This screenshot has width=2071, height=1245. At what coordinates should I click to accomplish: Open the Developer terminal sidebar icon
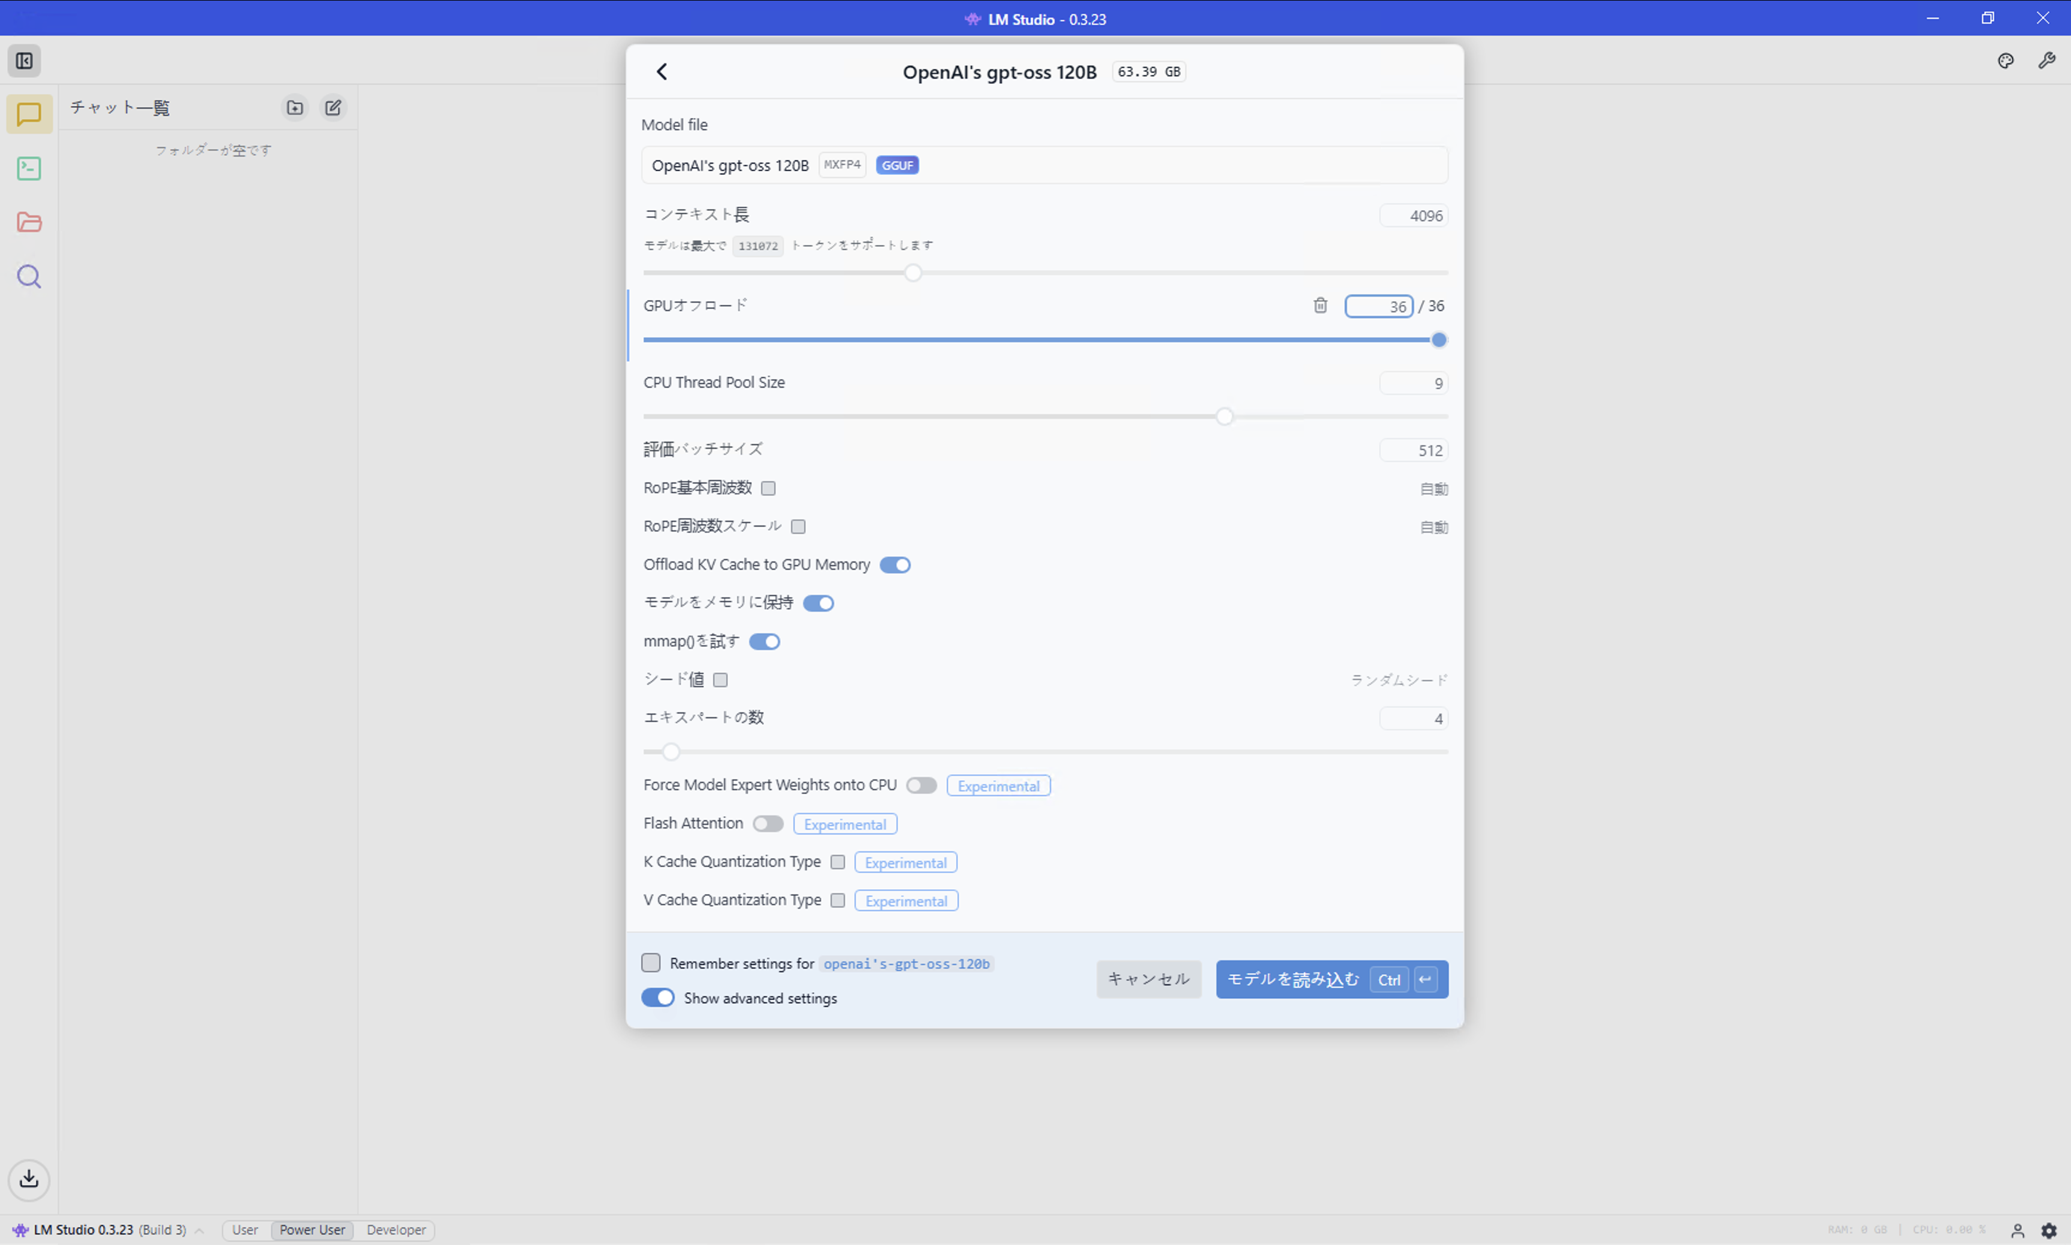[29, 168]
